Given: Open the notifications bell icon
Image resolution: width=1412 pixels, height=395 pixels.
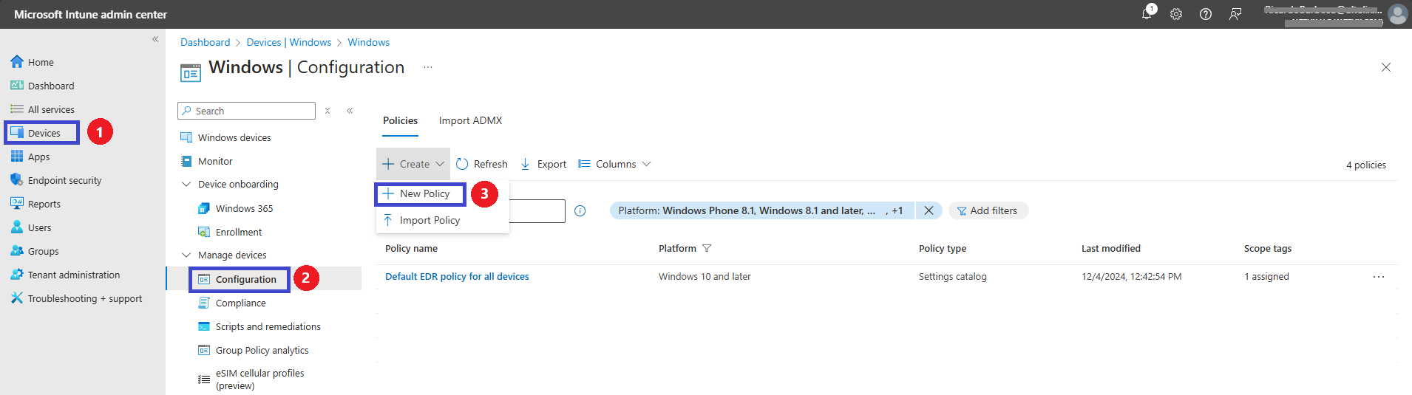Looking at the screenshot, I should (x=1147, y=14).
